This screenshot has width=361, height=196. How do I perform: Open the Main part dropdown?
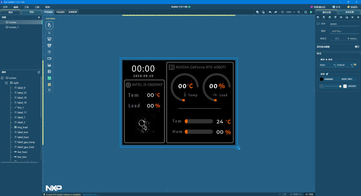[x=327, y=65]
